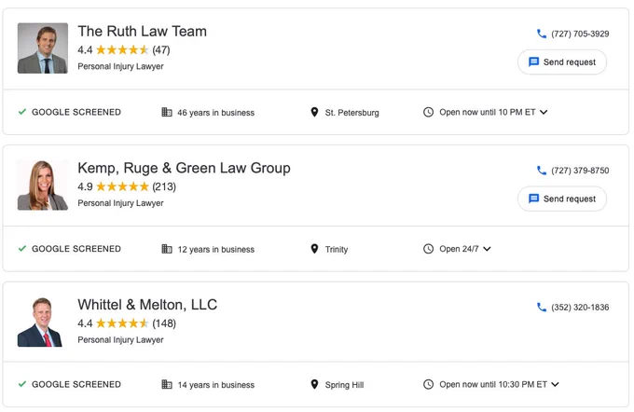Click the '14 years in business' text

coord(216,385)
